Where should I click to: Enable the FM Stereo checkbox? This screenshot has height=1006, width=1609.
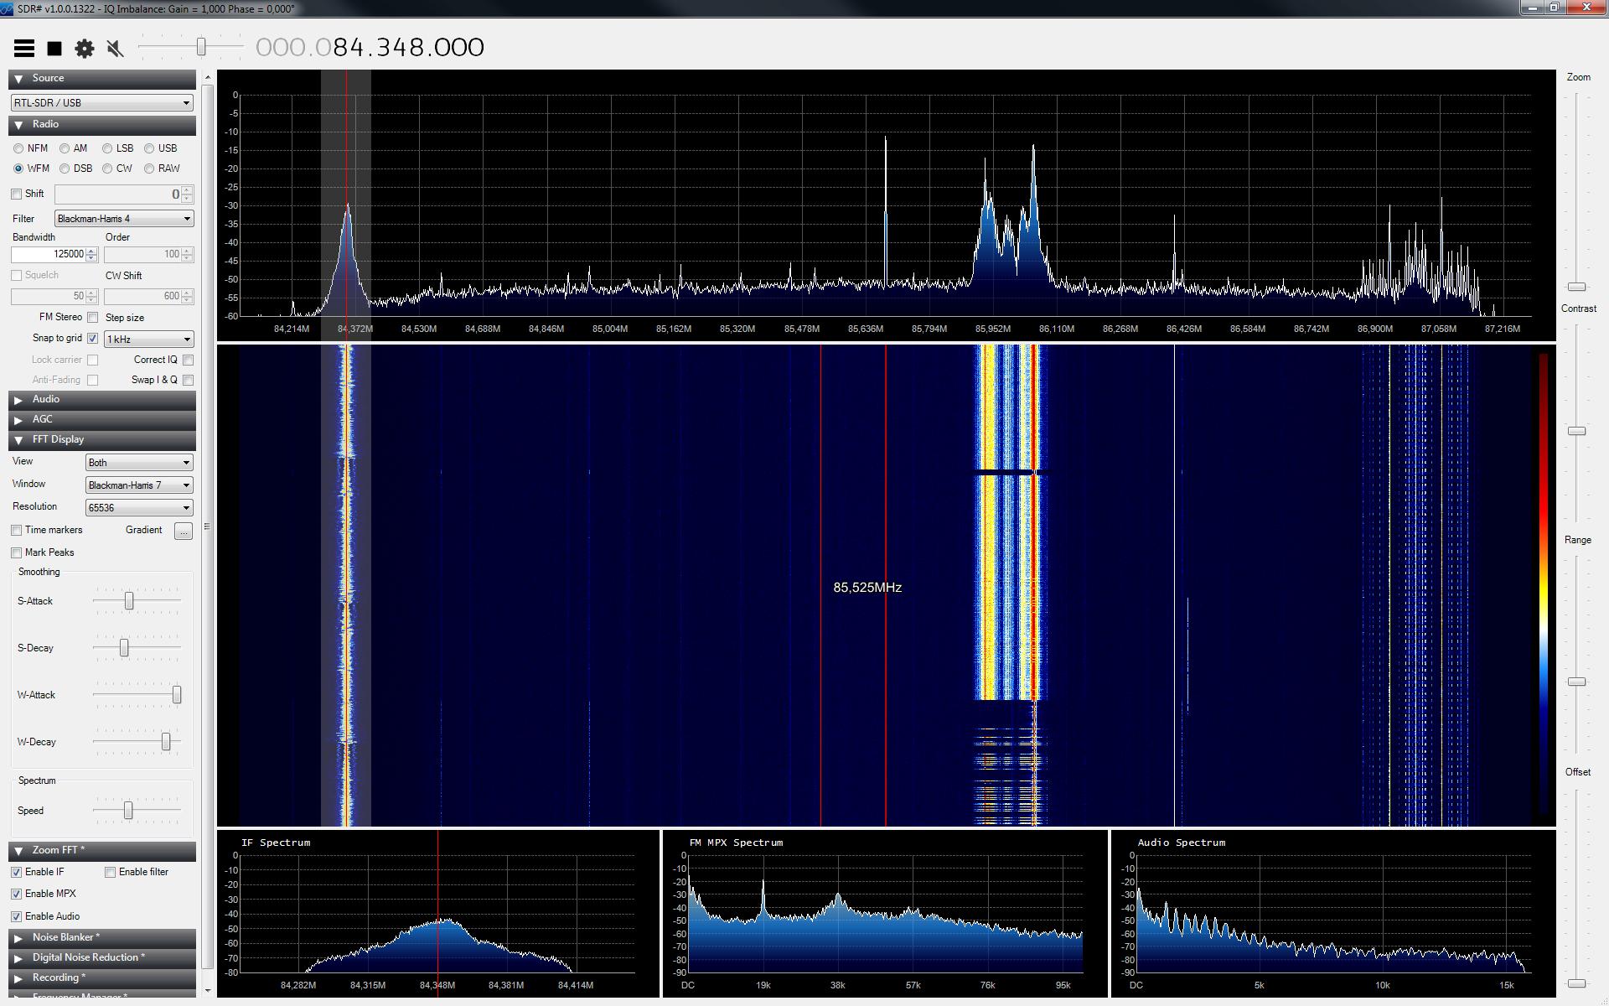click(93, 317)
